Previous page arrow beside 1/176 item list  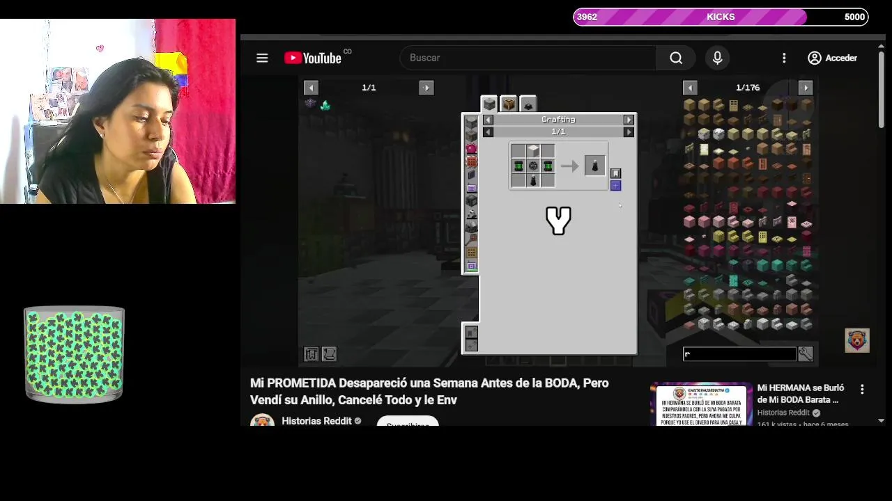[x=690, y=88]
